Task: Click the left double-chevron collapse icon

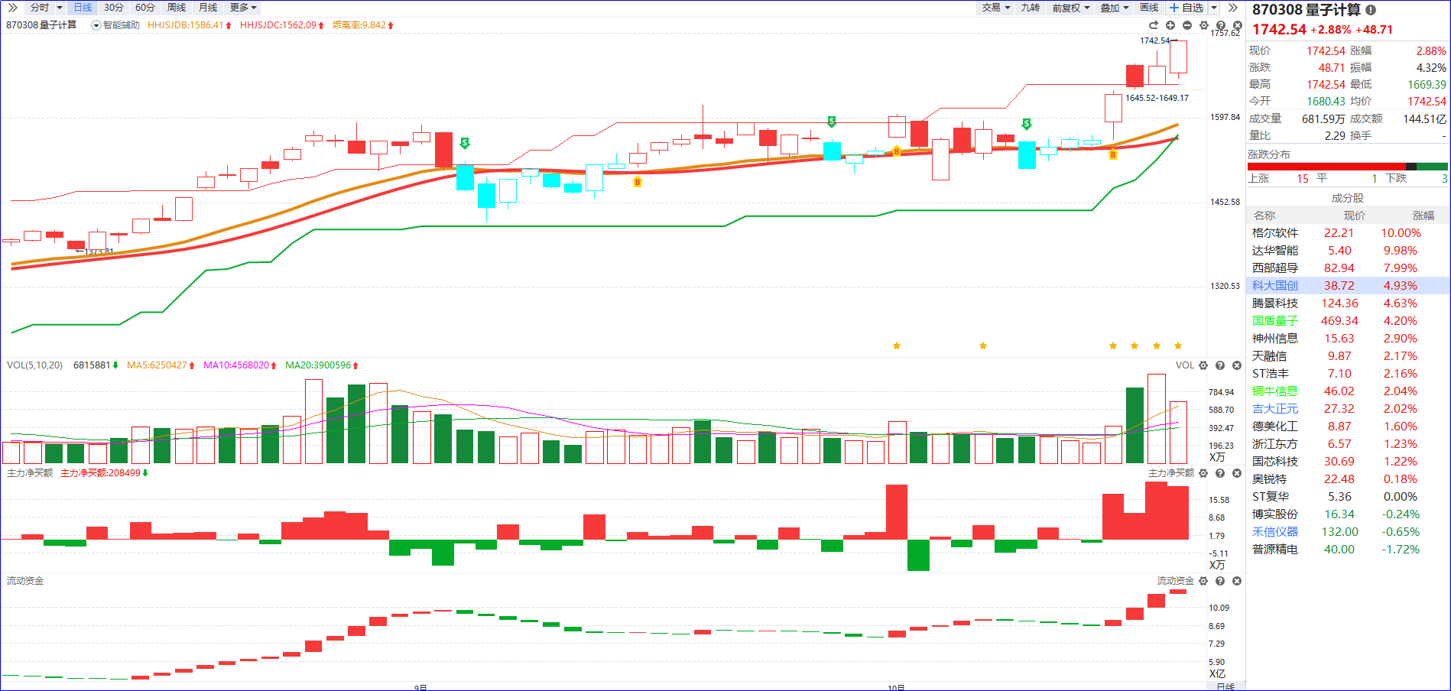Action: (x=12, y=8)
